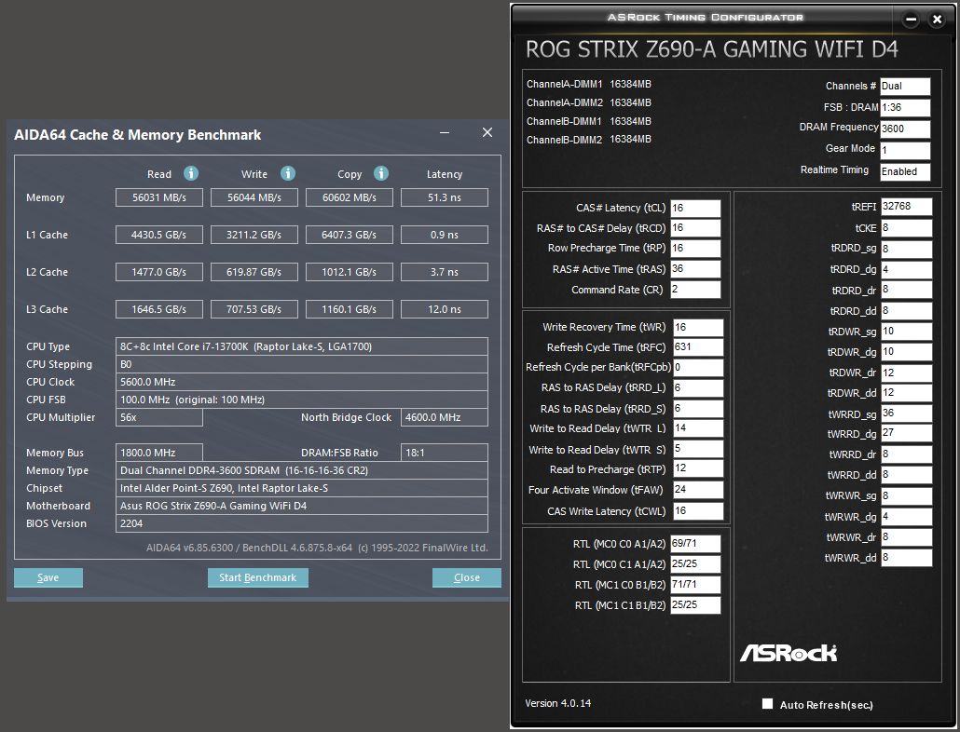
Task: Click the DRAM:FSB Ratio 18:1 field
Action: pyautogui.click(x=445, y=454)
